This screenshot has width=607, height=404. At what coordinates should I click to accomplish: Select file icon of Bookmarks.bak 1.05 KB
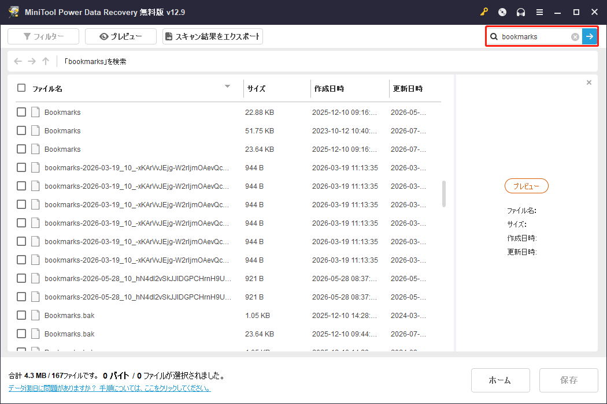35,315
